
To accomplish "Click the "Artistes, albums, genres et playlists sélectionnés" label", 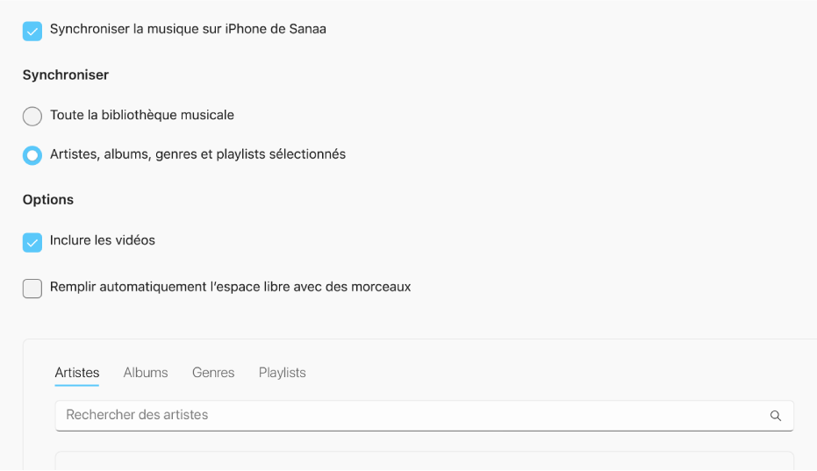I will [x=197, y=154].
